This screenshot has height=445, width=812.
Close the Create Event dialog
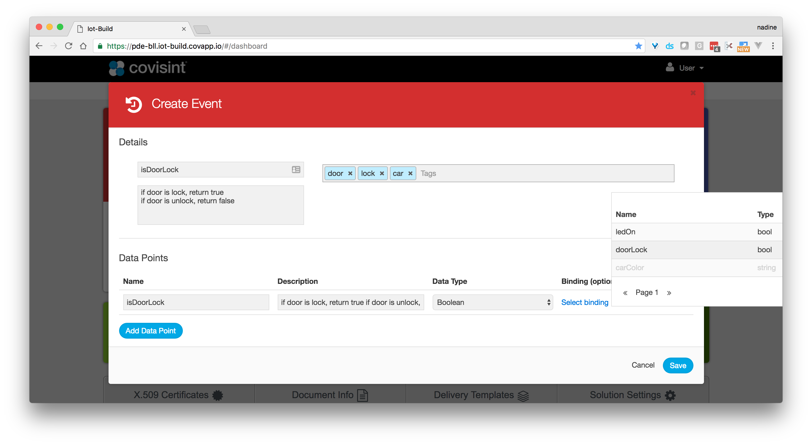pos(693,93)
